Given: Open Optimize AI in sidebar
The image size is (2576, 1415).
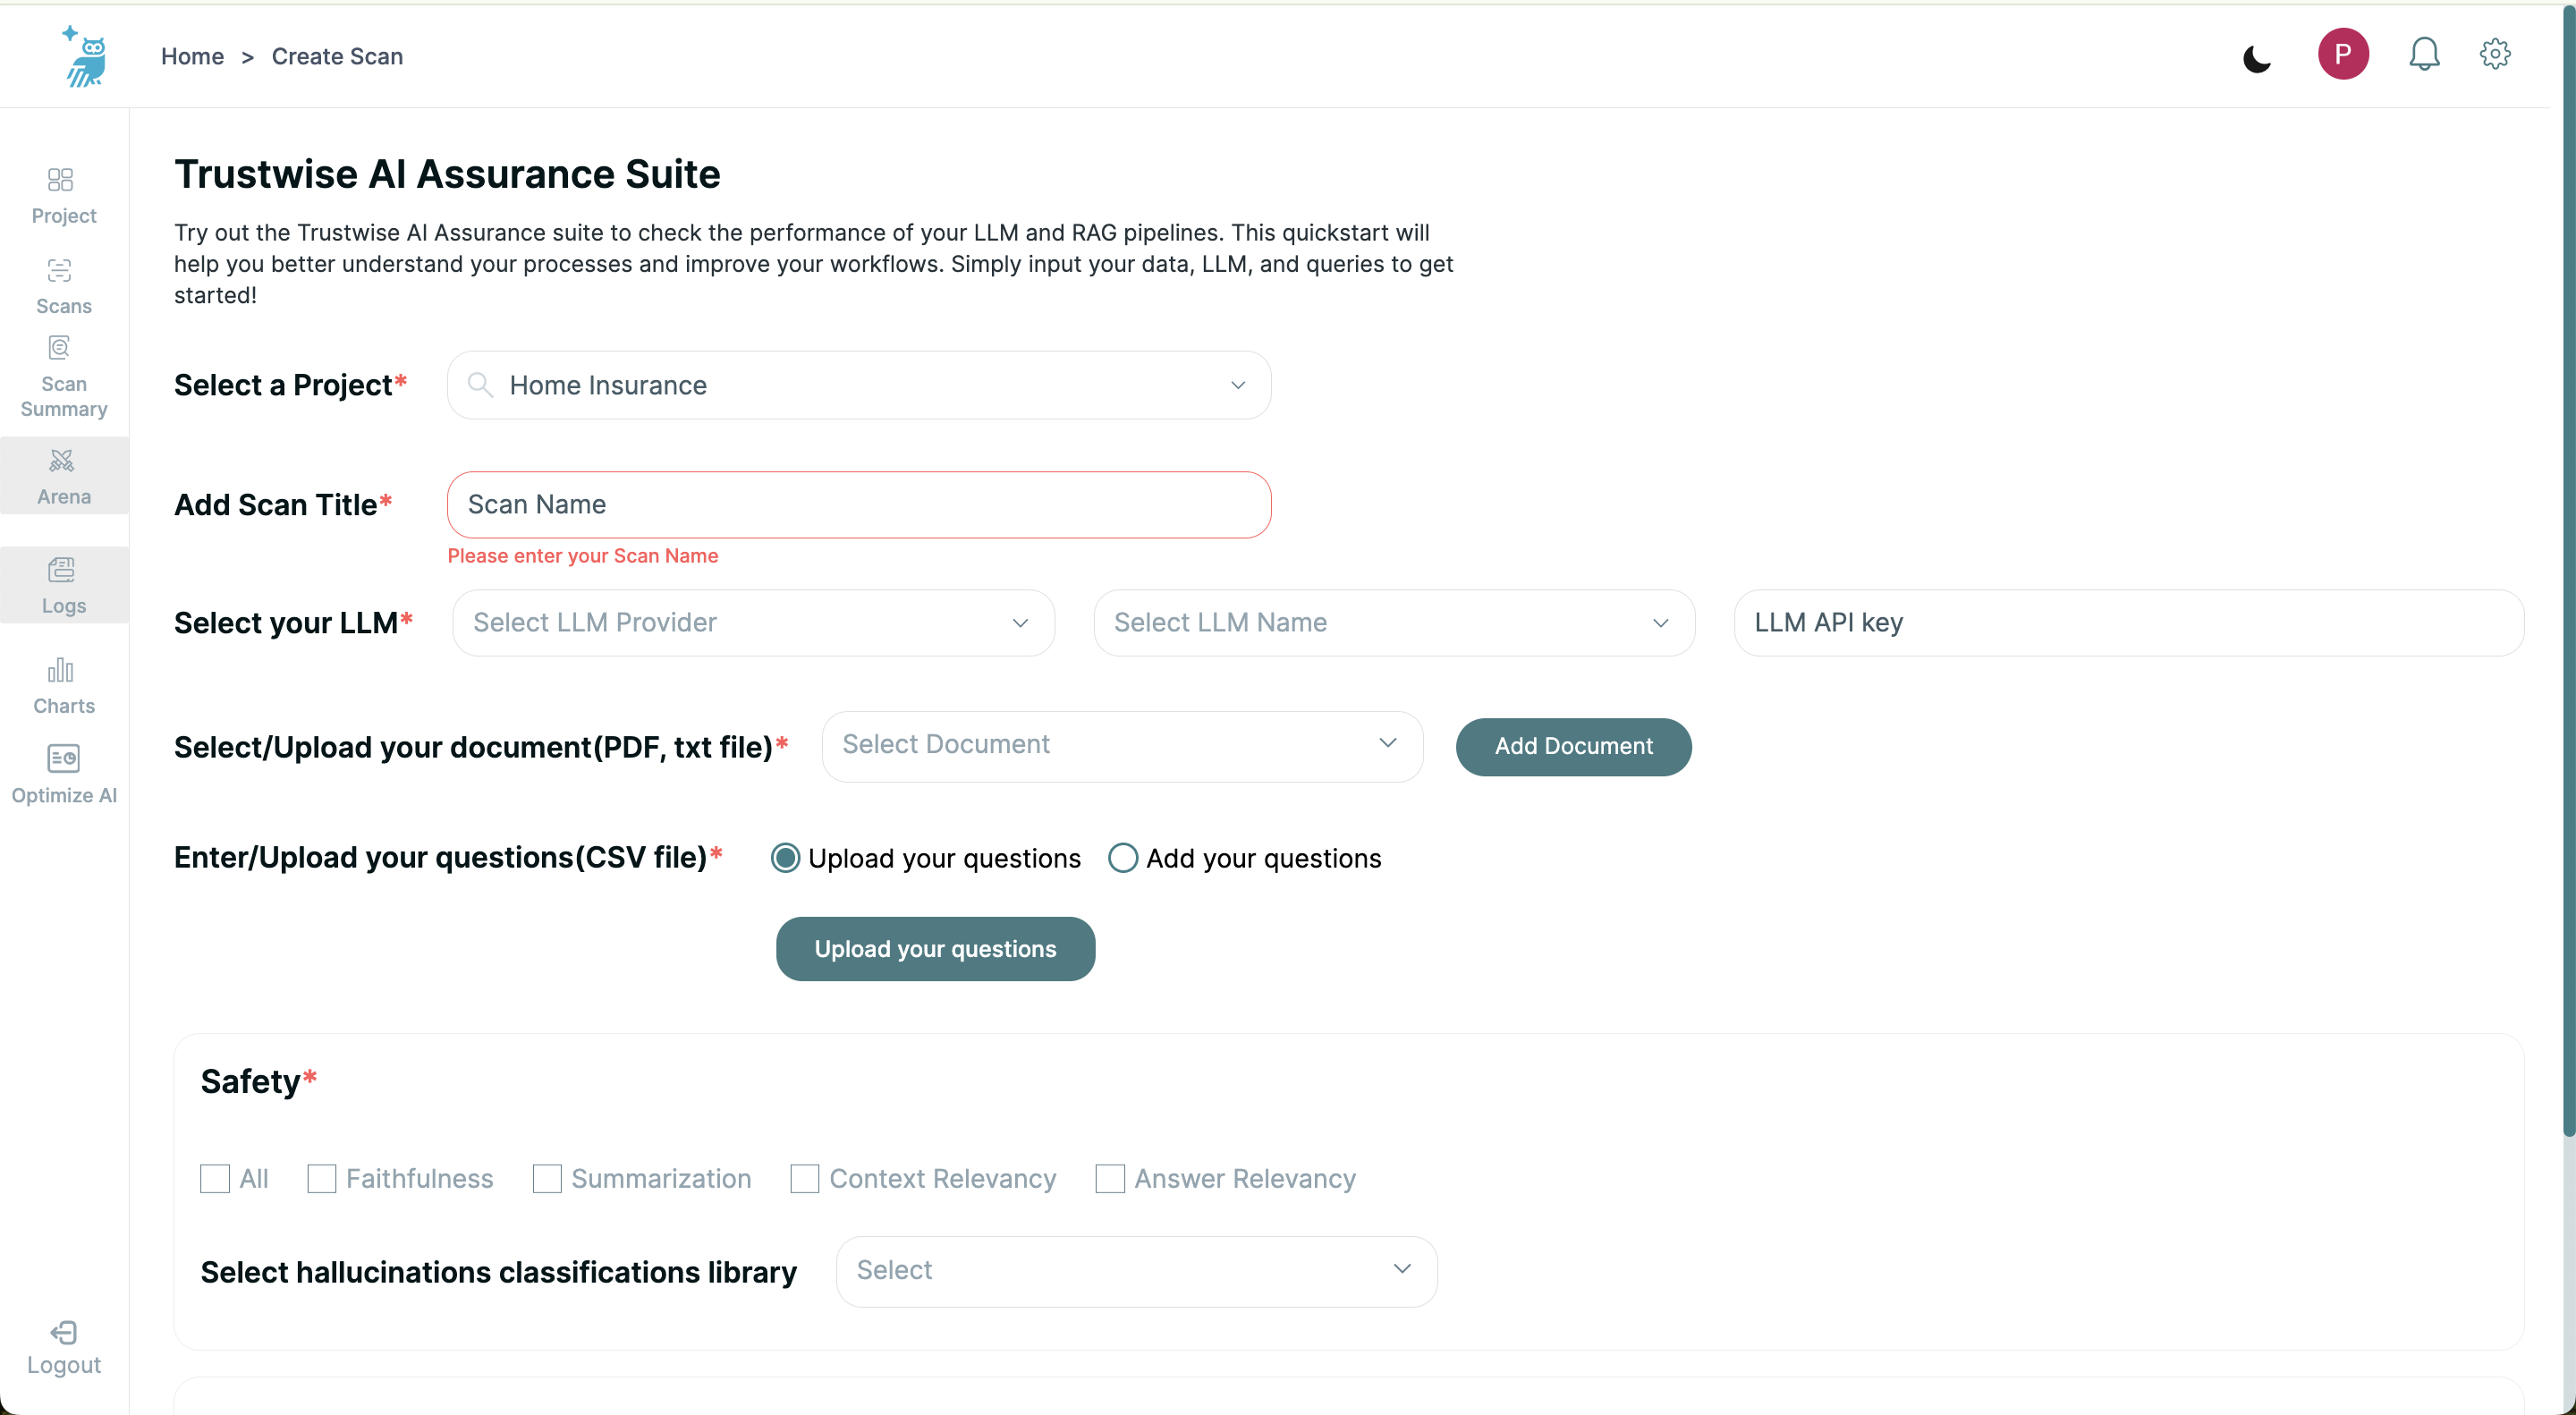Looking at the screenshot, I should (x=62, y=774).
